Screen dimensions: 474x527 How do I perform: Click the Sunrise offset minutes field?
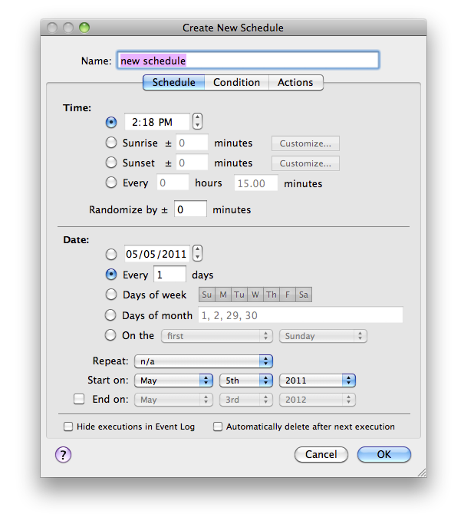pos(192,143)
